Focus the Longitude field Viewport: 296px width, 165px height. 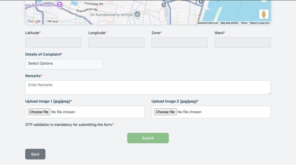(116, 42)
